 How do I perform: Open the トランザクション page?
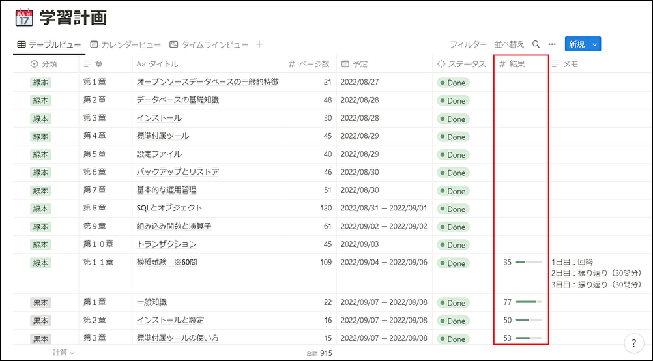(x=167, y=244)
